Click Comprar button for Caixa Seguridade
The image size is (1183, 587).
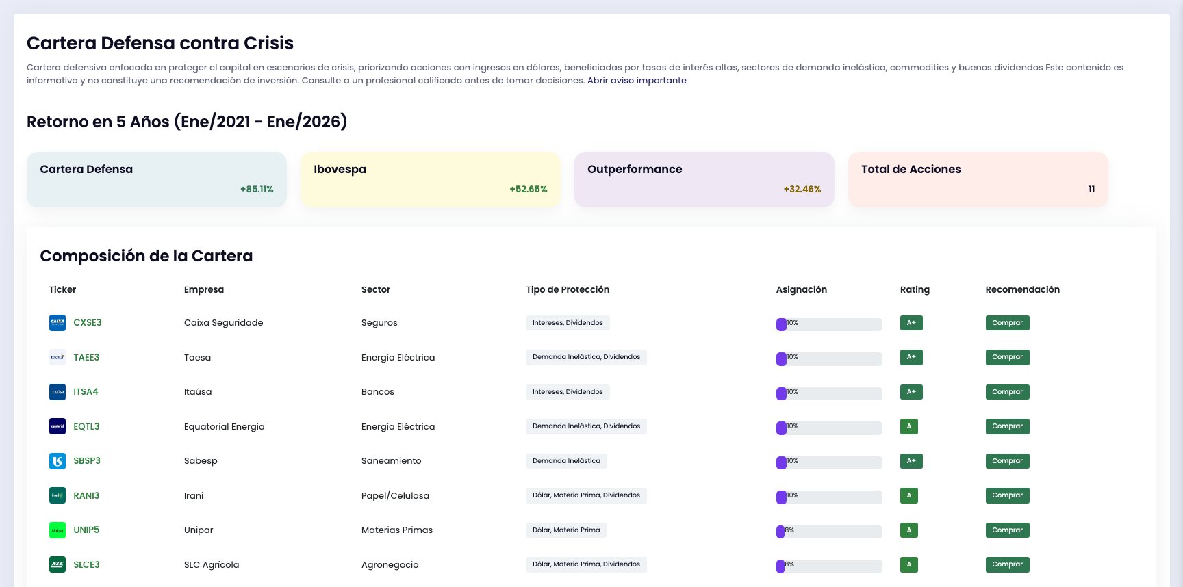[1007, 323]
